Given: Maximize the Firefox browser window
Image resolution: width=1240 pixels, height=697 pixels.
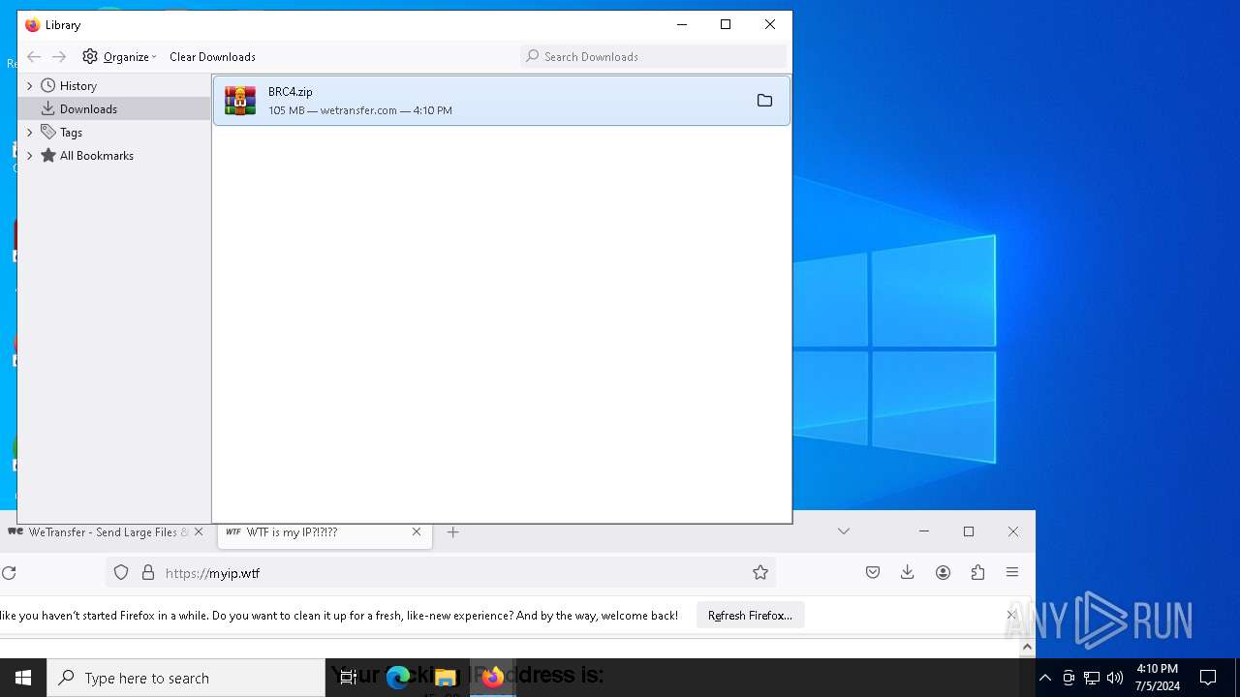Looking at the screenshot, I should pos(969,531).
